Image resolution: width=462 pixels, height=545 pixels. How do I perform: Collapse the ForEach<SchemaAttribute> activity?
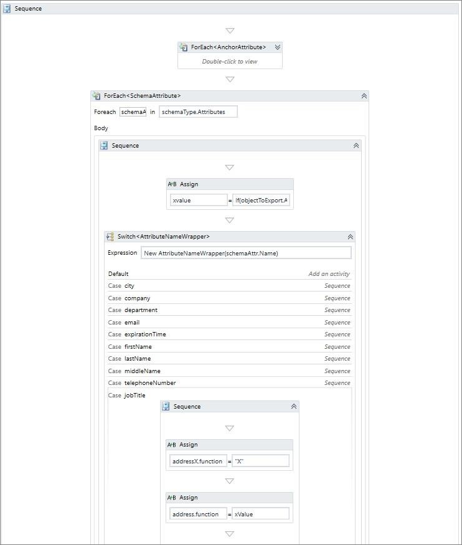[x=364, y=96]
